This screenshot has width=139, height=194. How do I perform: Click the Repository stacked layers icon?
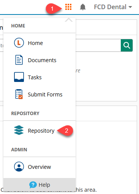(x=19, y=130)
